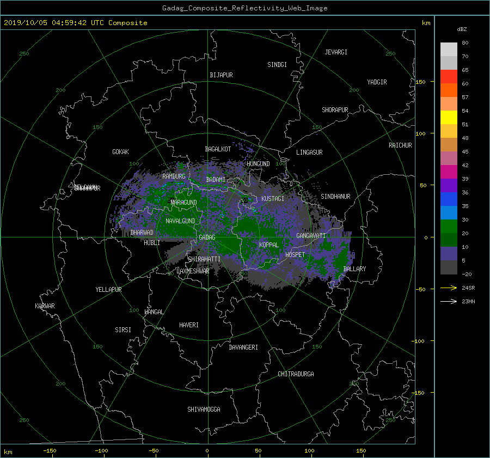Click the yellow 24SR arrow legend icon

click(x=449, y=288)
